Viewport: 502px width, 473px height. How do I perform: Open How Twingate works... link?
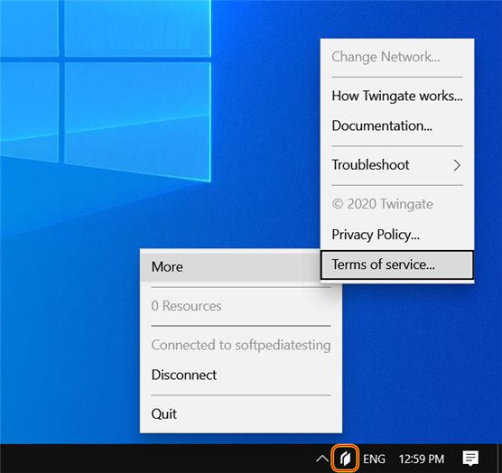pyautogui.click(x=397, y=96)
